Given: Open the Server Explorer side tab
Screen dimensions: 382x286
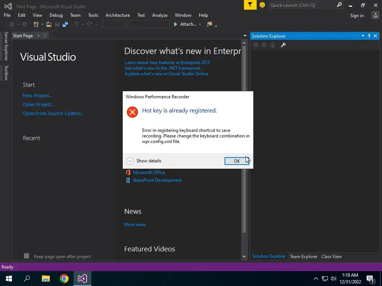Looking at the screenshot, I should coord(6,46).
